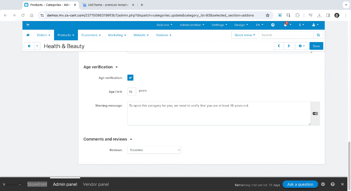Open the Administration menu

tap(192, 25)
